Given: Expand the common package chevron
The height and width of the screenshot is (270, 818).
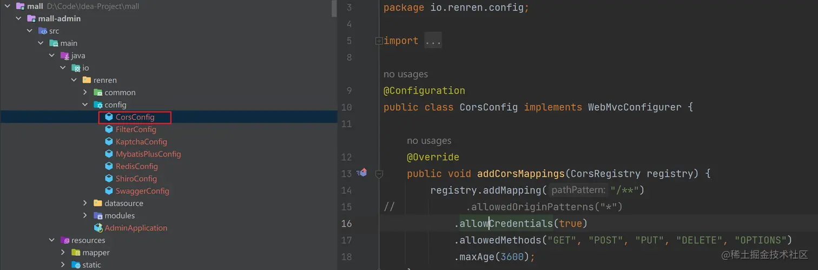Looking at the screenshot, I should pyautogui.click(x=85, y=93).
